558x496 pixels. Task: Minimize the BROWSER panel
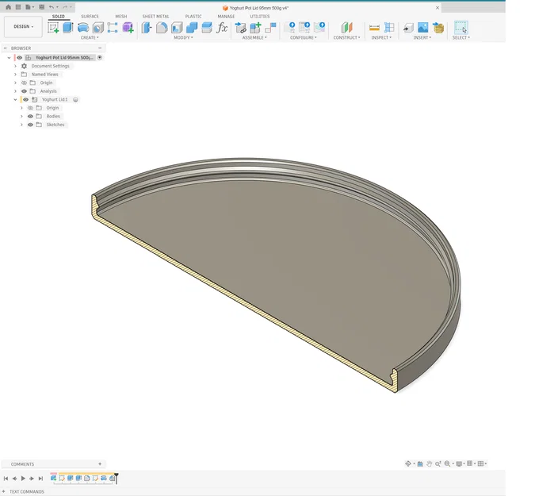click(x=100, y=48)
